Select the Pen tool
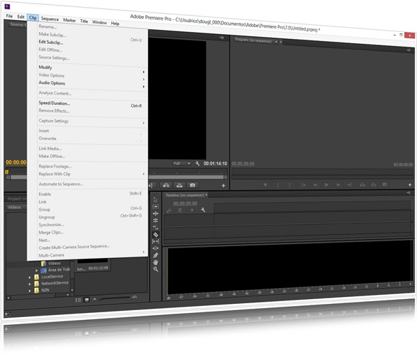Viewport: 417px width, 354px height. pyautogui.click(x=156, y=255)
